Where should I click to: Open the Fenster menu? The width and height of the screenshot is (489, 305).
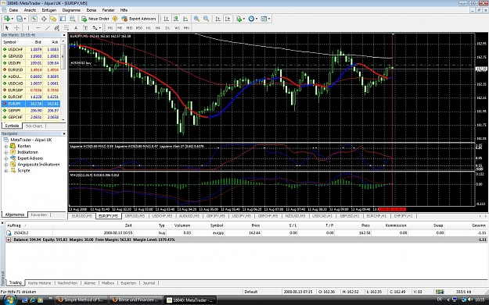point(109,10)
